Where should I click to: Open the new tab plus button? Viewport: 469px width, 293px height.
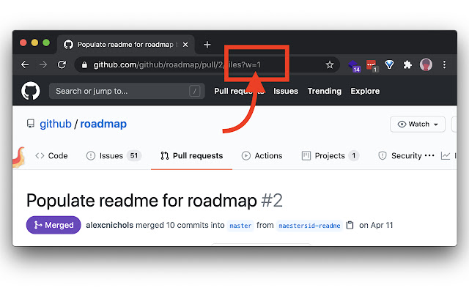[207, 45]
